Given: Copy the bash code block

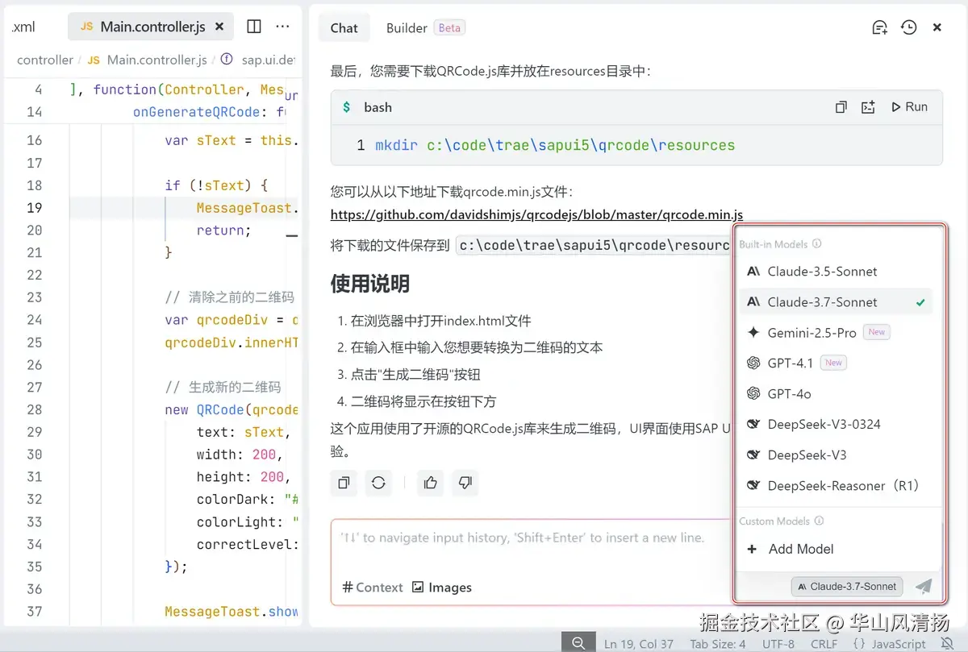Looking at the screenshot, I should [x=841, y=107].
